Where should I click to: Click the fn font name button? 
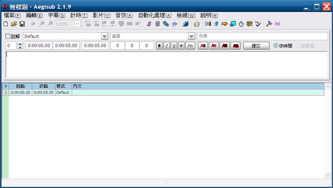190,46
